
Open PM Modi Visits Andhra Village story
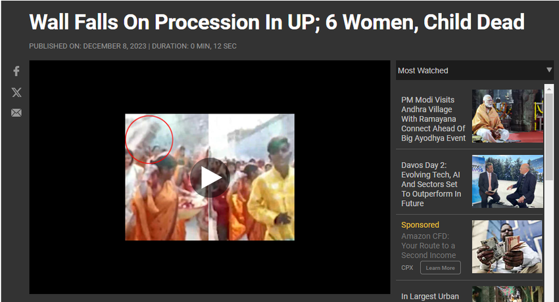pos(433,119)
